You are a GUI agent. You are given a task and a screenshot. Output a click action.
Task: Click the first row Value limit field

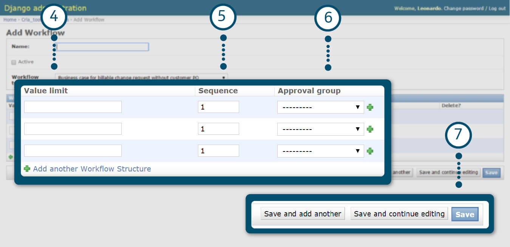point(73,107)
